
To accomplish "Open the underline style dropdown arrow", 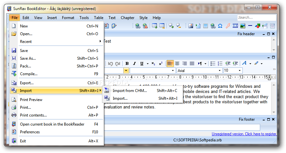I will 148,64.
